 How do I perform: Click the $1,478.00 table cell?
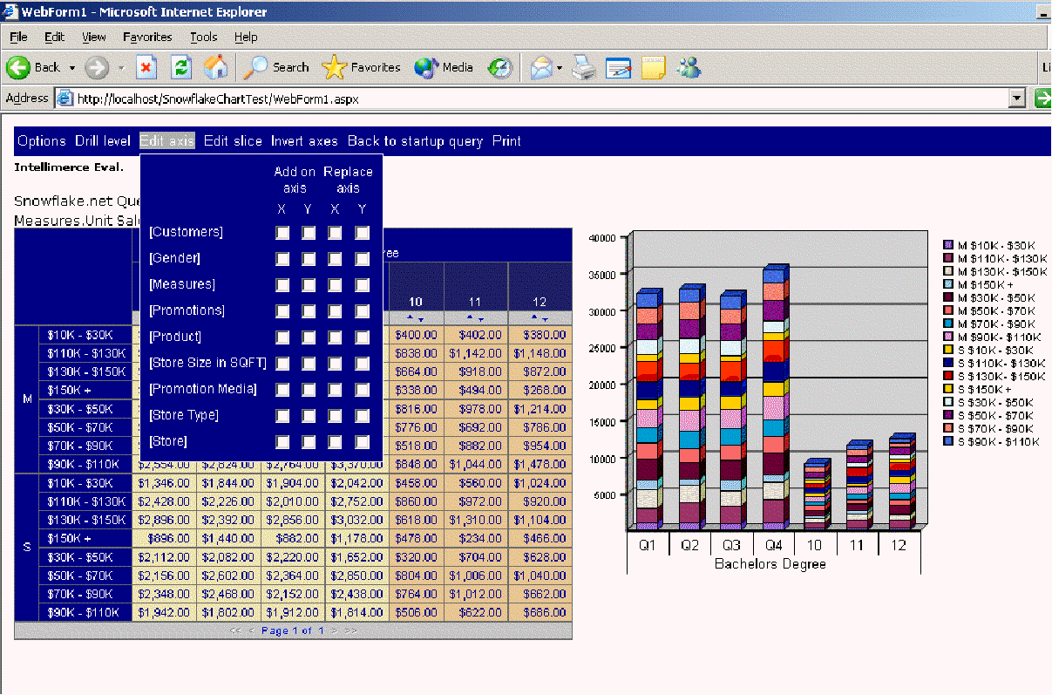[540, 465]
